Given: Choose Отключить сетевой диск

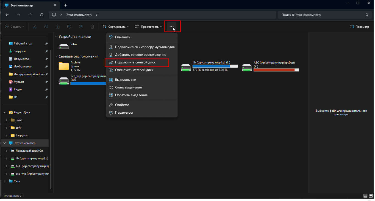Looking at the screenshot, I should coord(142,70).
